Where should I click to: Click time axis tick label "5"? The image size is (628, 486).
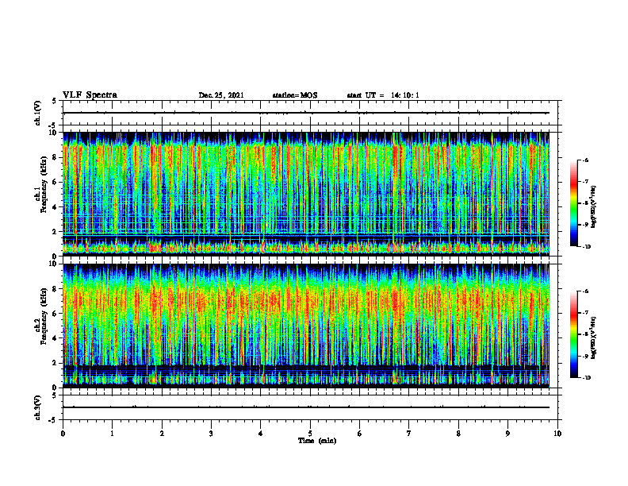point(310,434)
